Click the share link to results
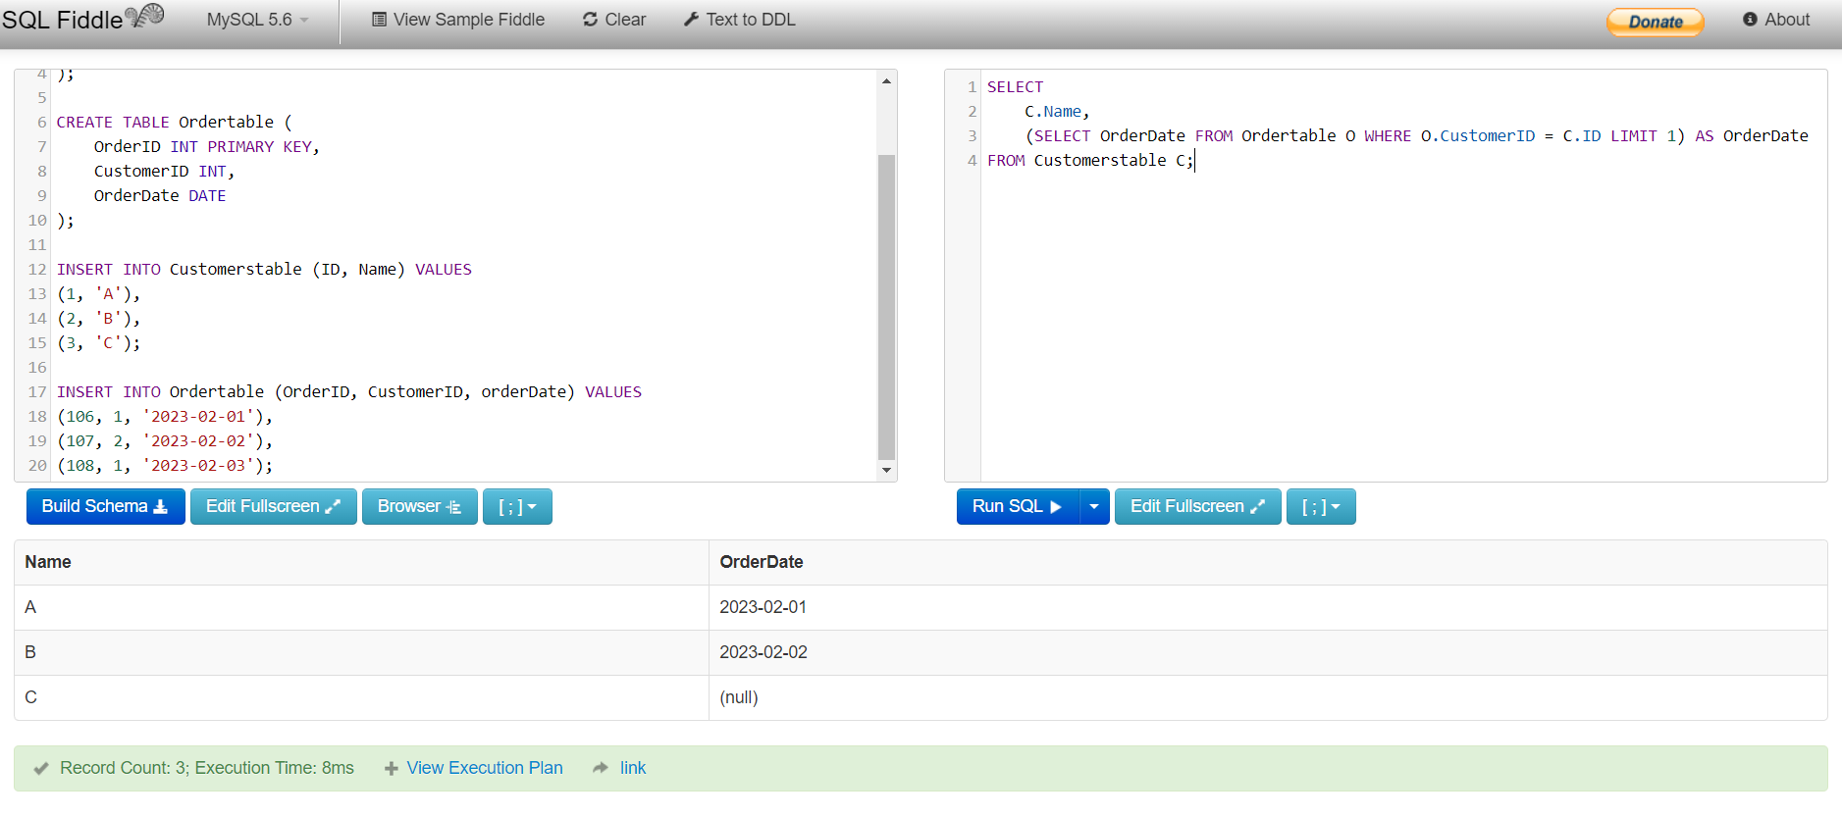The width and height of the screenshot is (1842, 817). coord(633,768)
